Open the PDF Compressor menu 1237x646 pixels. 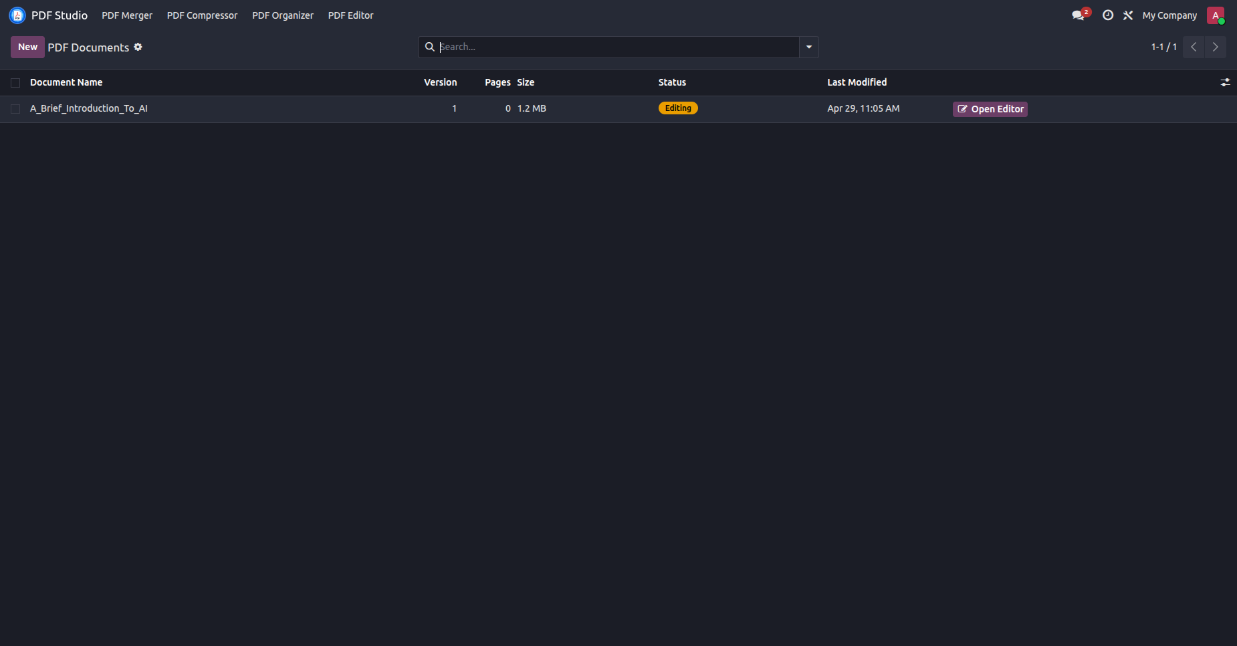(203, 15)
